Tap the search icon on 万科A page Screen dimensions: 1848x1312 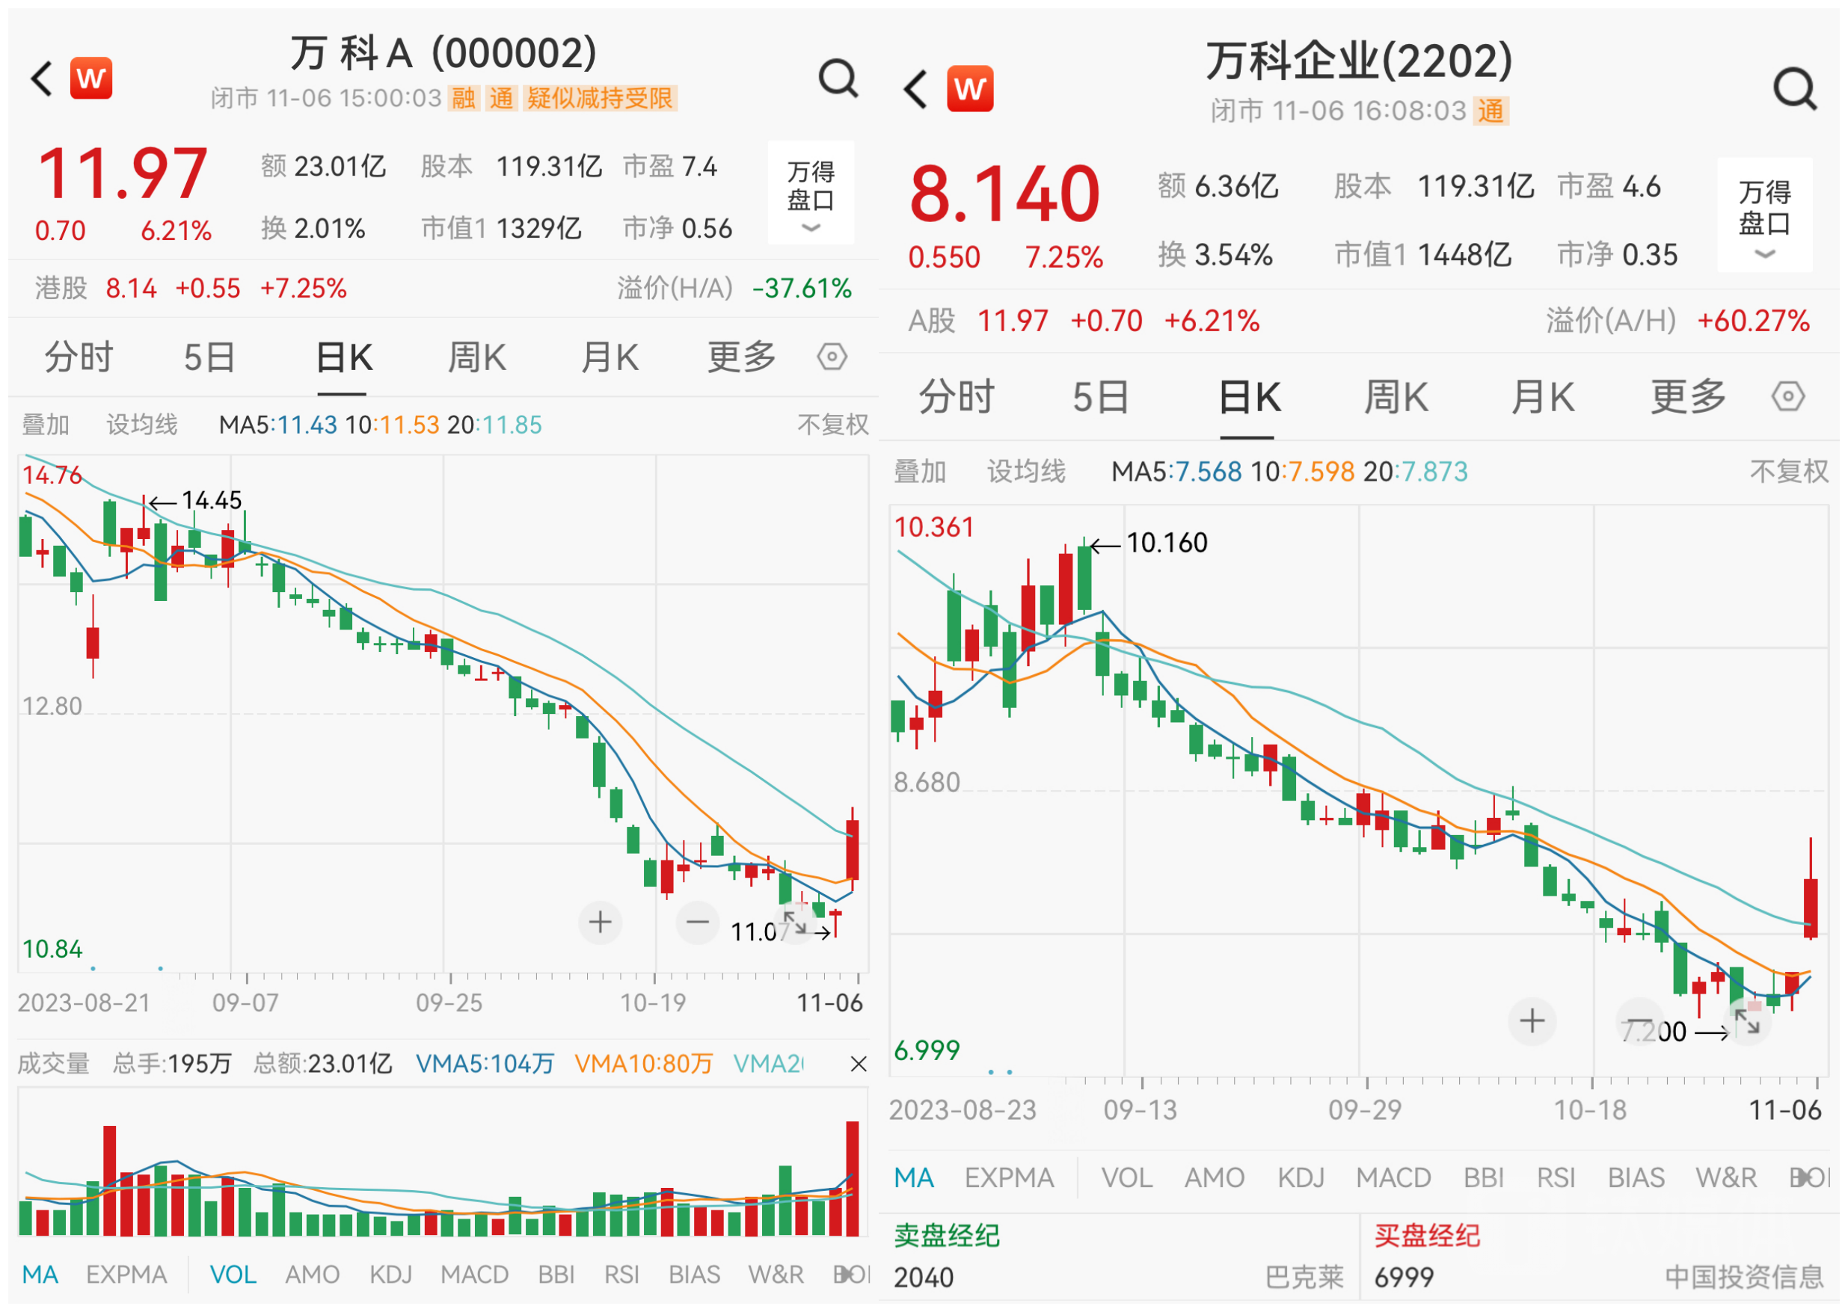click(838, 78)
